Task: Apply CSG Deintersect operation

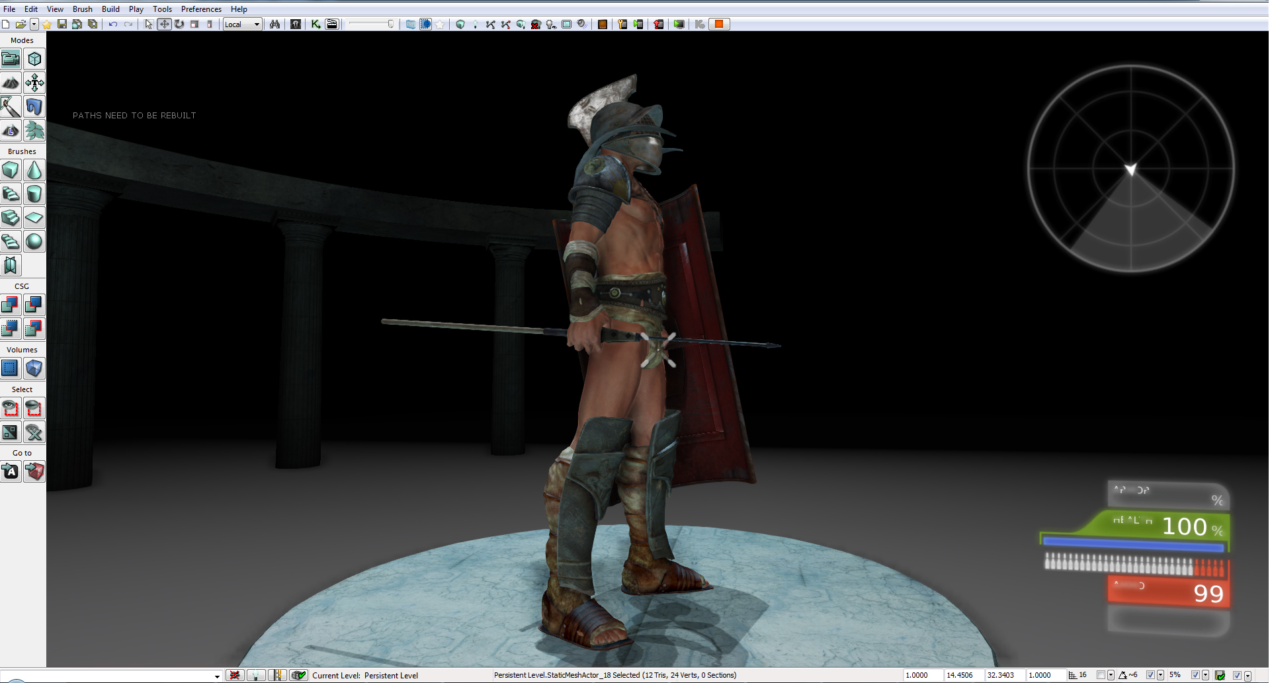Action: (34, 329)
